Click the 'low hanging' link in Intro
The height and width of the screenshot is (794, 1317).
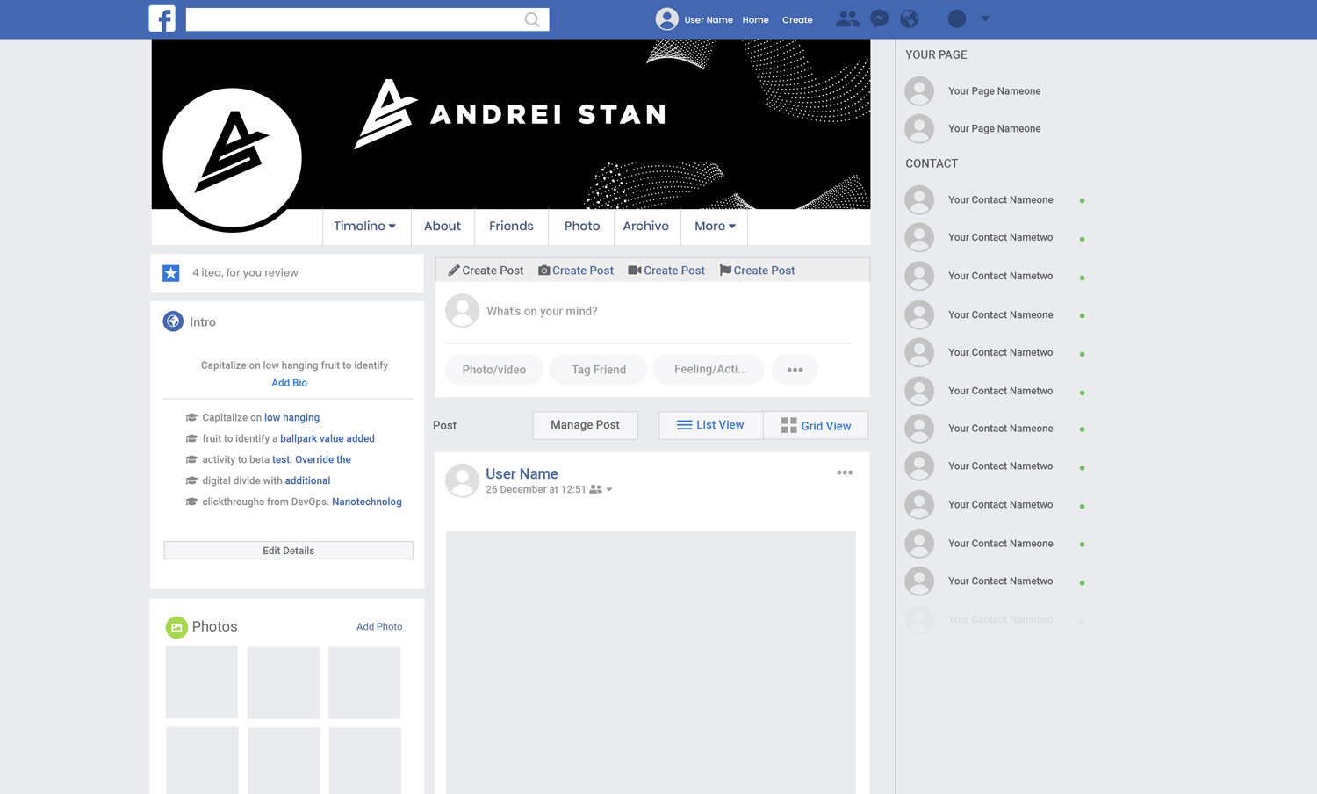click(292, 418)
